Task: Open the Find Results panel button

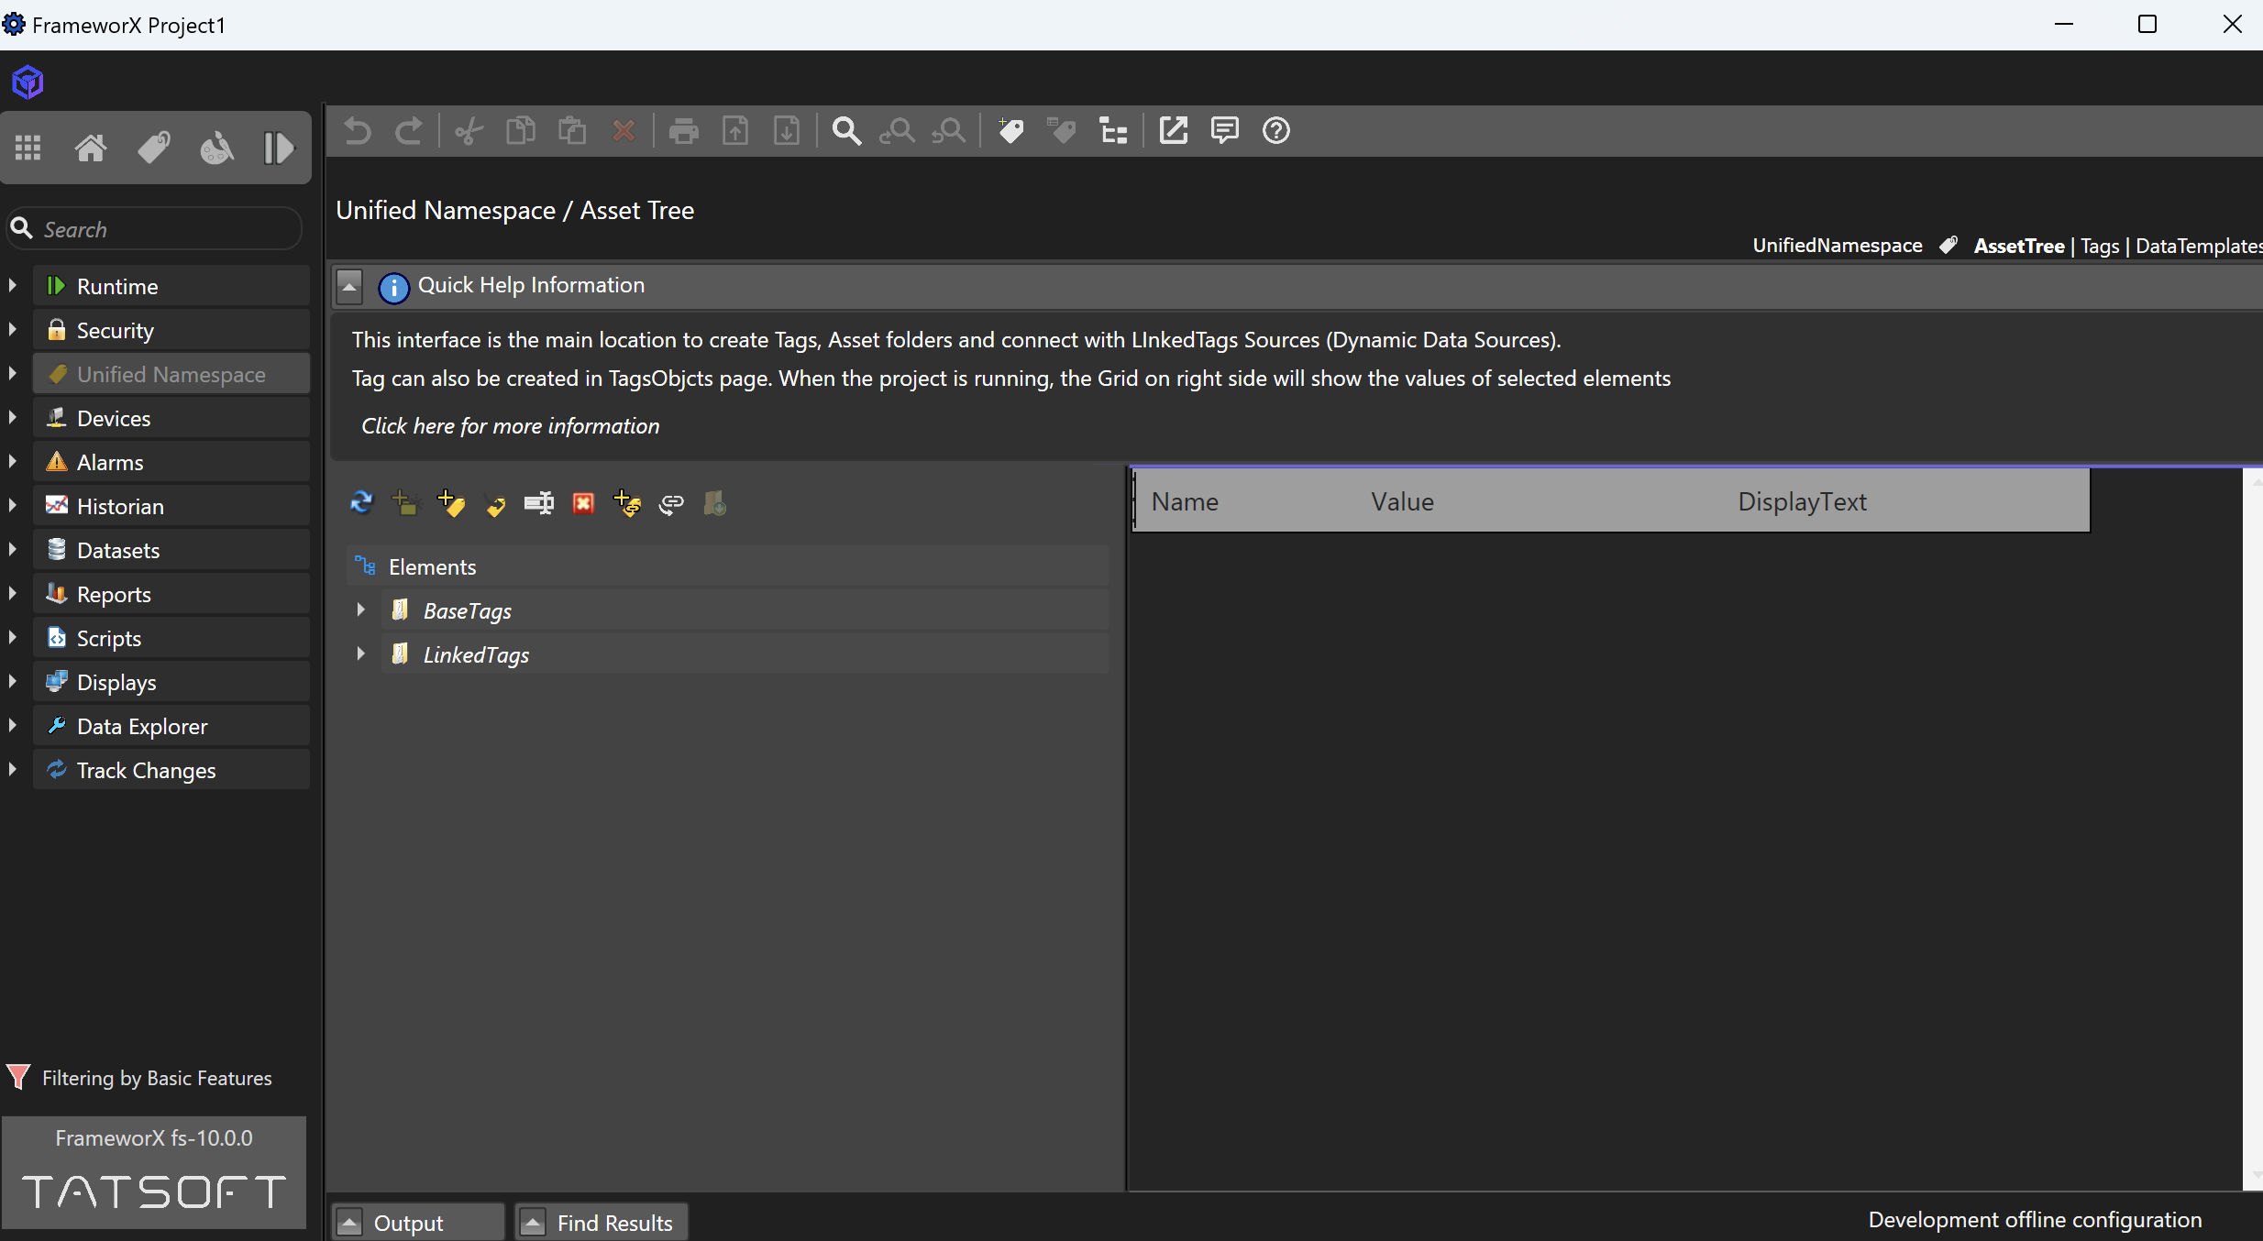Action: click(x=602, y=1223)
